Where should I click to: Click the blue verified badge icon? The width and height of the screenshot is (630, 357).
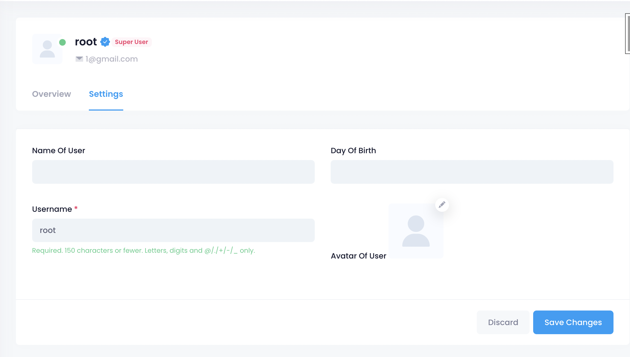(105, 42)
